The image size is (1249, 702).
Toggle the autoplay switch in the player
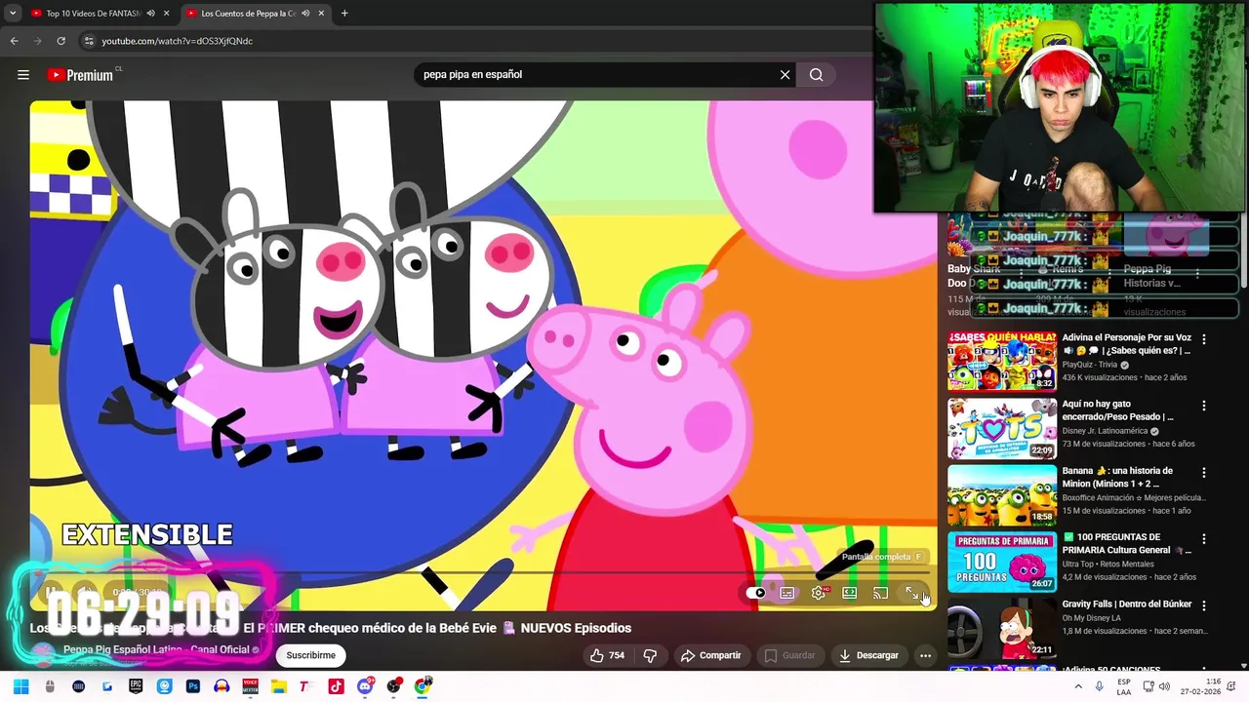click(x=756, y=593)
